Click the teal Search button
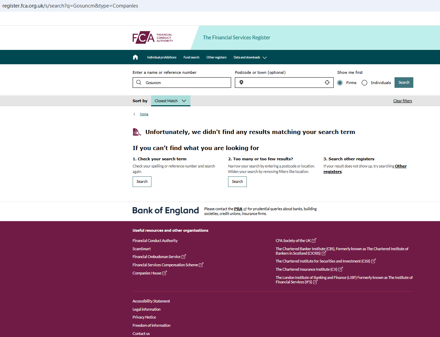This screenshot has height=337, width=440. (404, 82)
